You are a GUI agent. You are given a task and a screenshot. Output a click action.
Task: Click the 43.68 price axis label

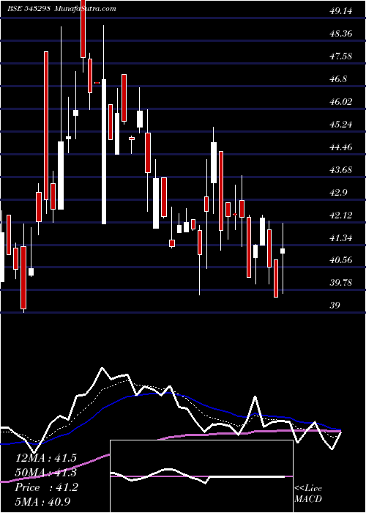tap(341, 170)
